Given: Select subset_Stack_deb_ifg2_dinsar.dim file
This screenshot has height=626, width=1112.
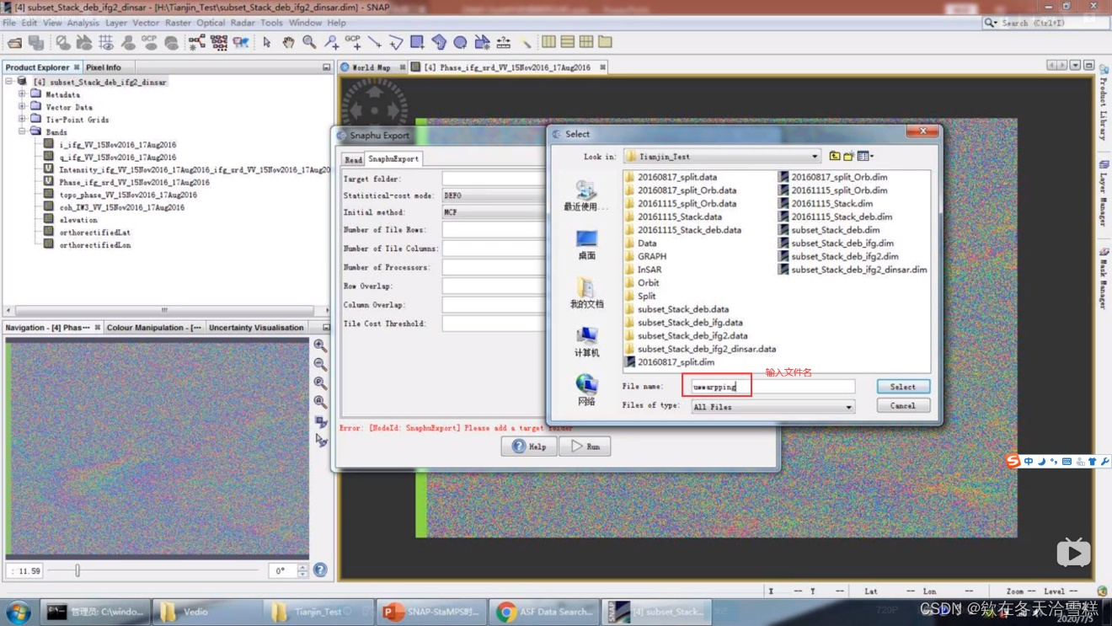Looking at the screenshot, I should point(854,270).
